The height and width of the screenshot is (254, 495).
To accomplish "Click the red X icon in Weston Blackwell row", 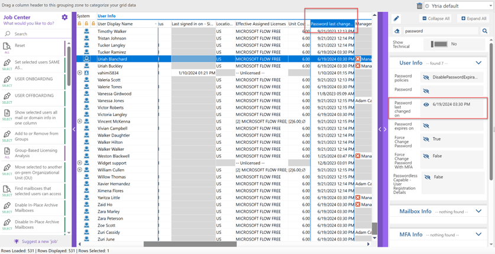I will coord(358,156).
